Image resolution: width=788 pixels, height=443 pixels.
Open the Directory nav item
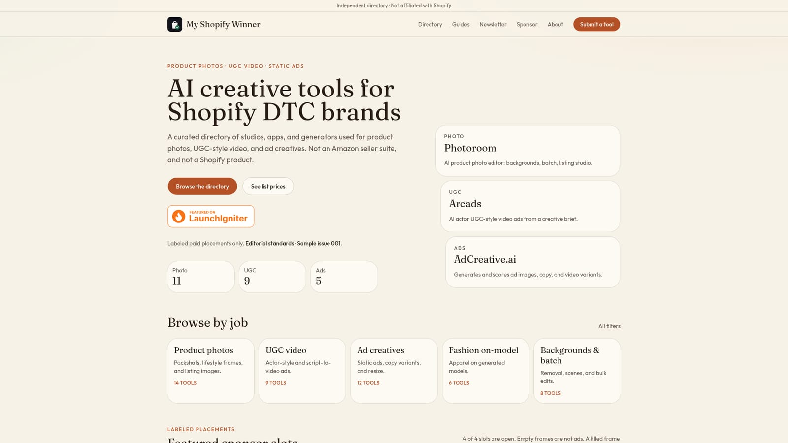tap(430, 24)
